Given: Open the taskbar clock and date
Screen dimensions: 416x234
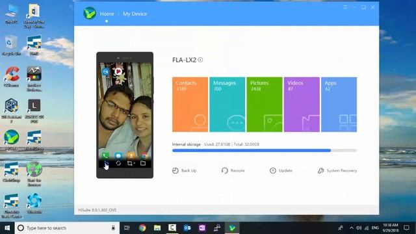Looking at the screenshot, I should pyautogui.click(x=390, y=228).
